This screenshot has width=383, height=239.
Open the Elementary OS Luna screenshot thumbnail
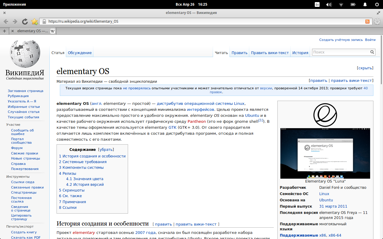[325, 153]
